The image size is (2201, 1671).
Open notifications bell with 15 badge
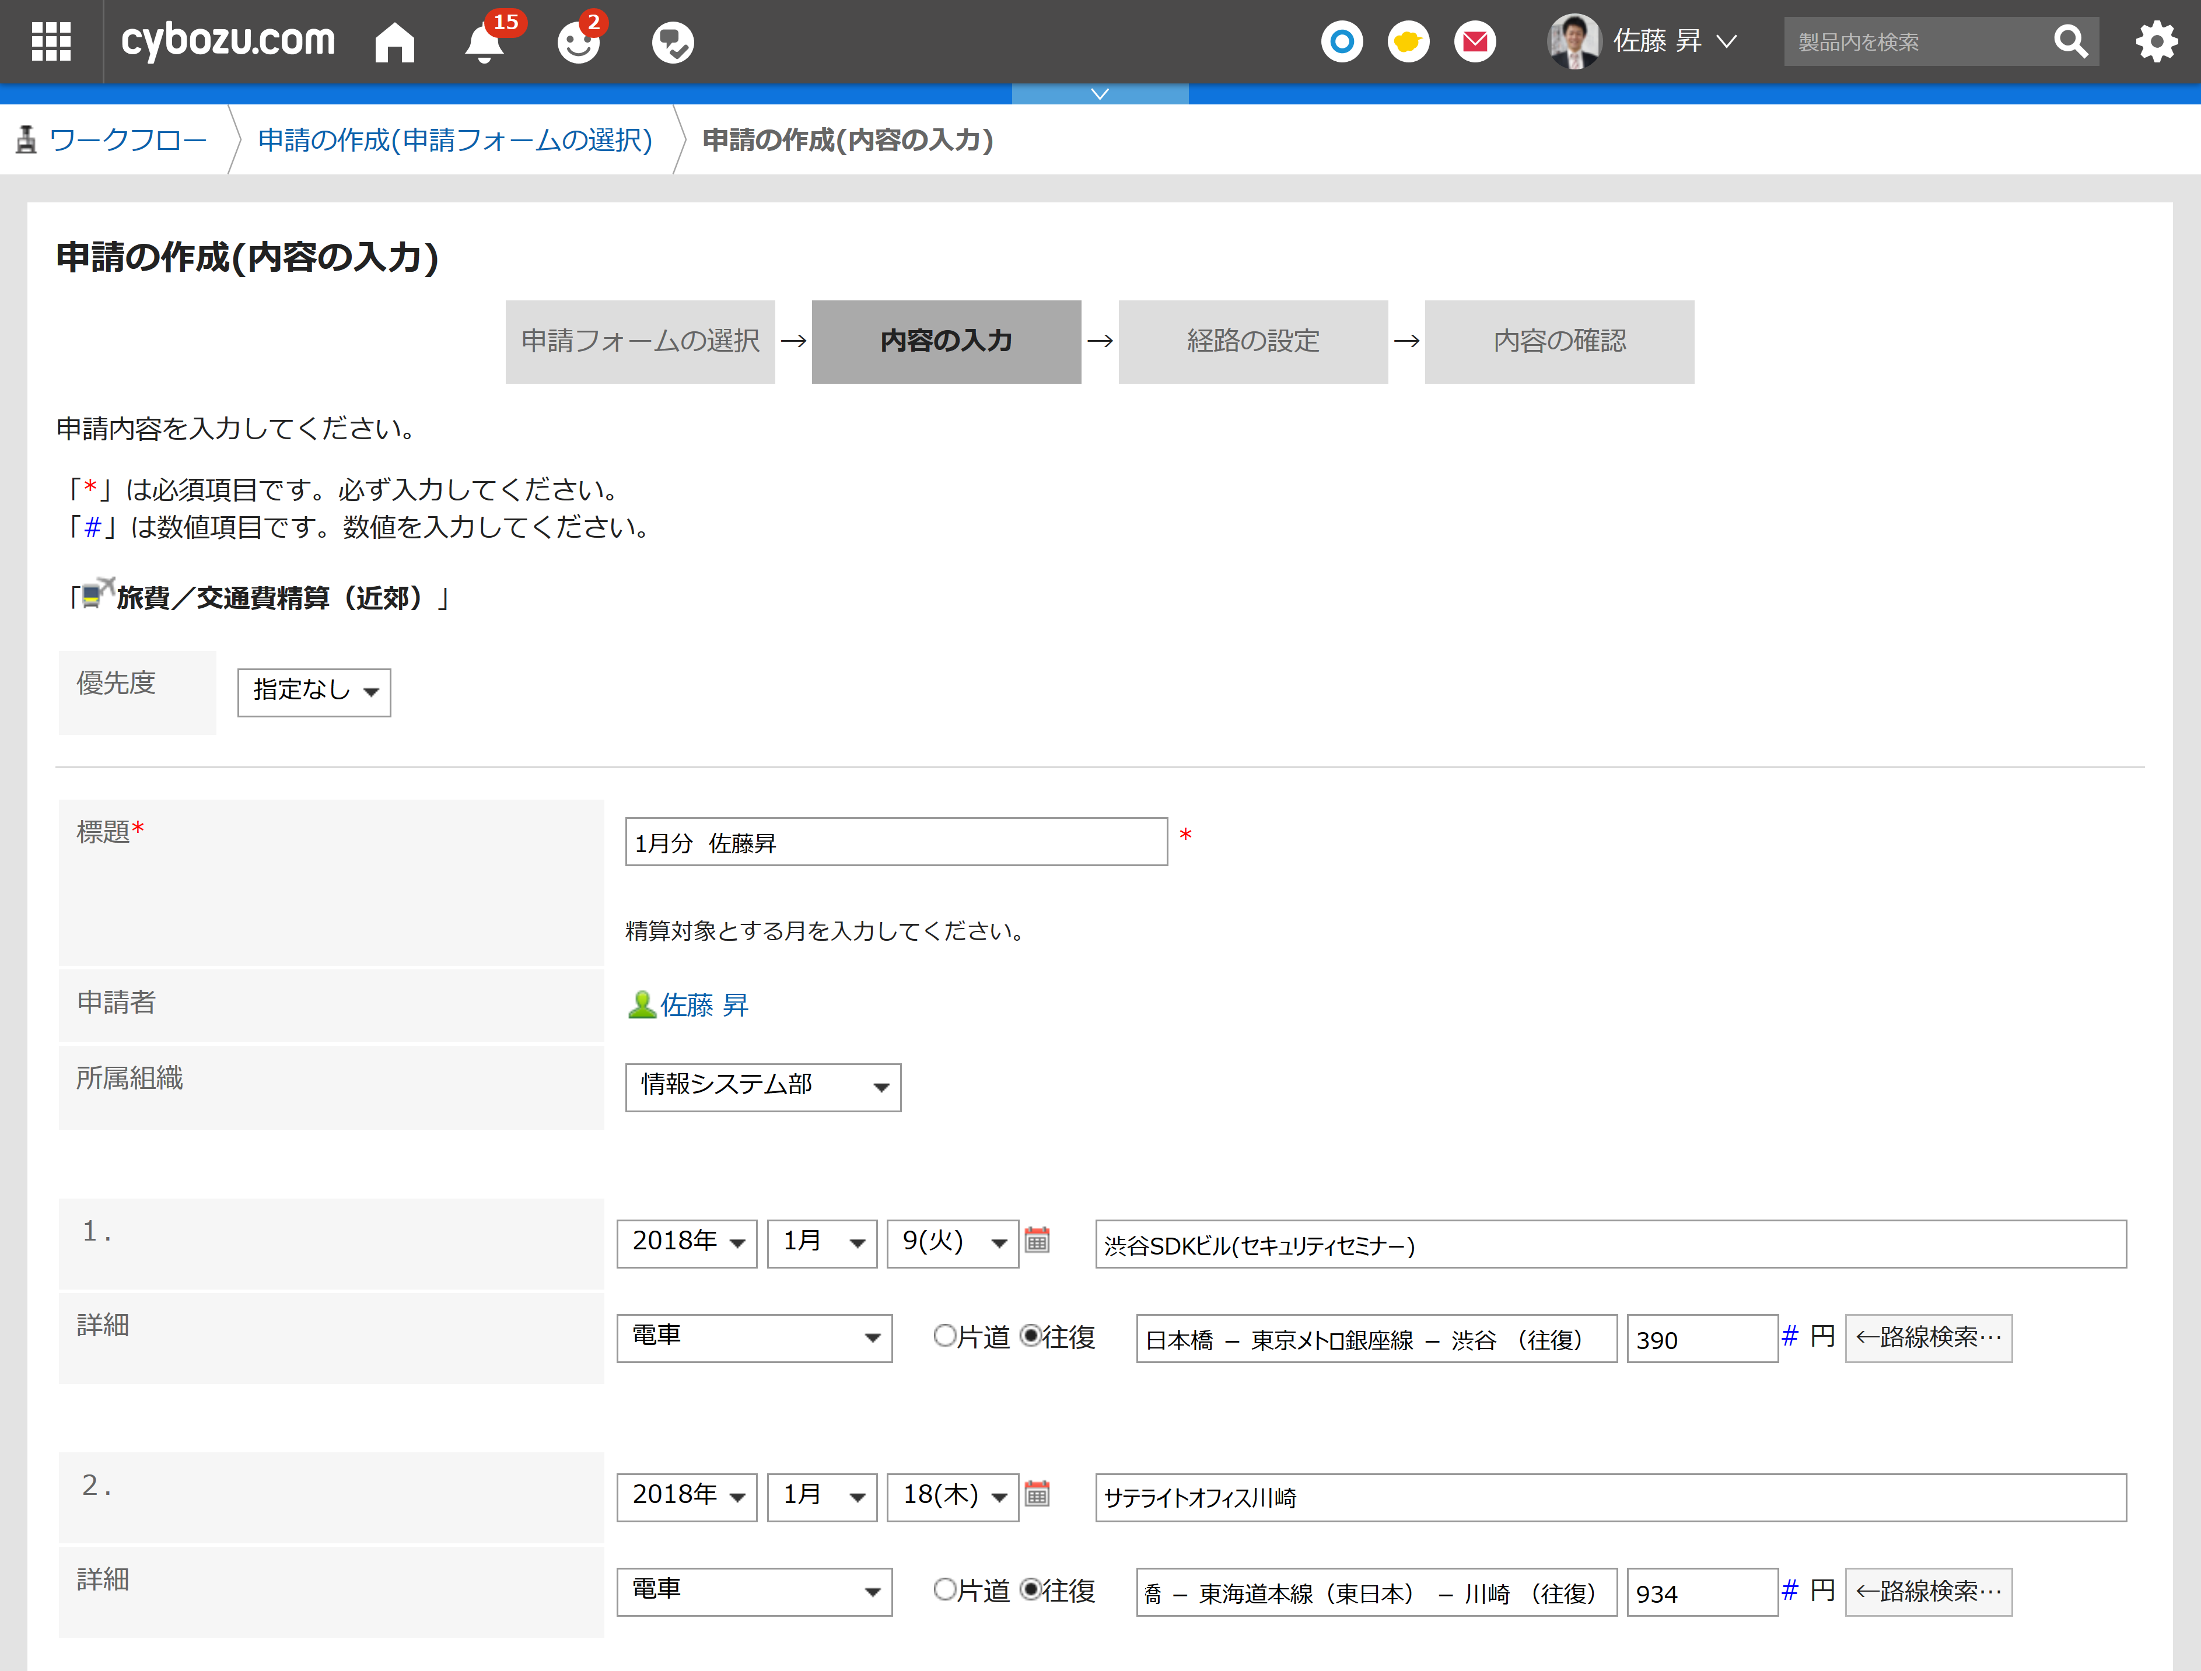485,43
